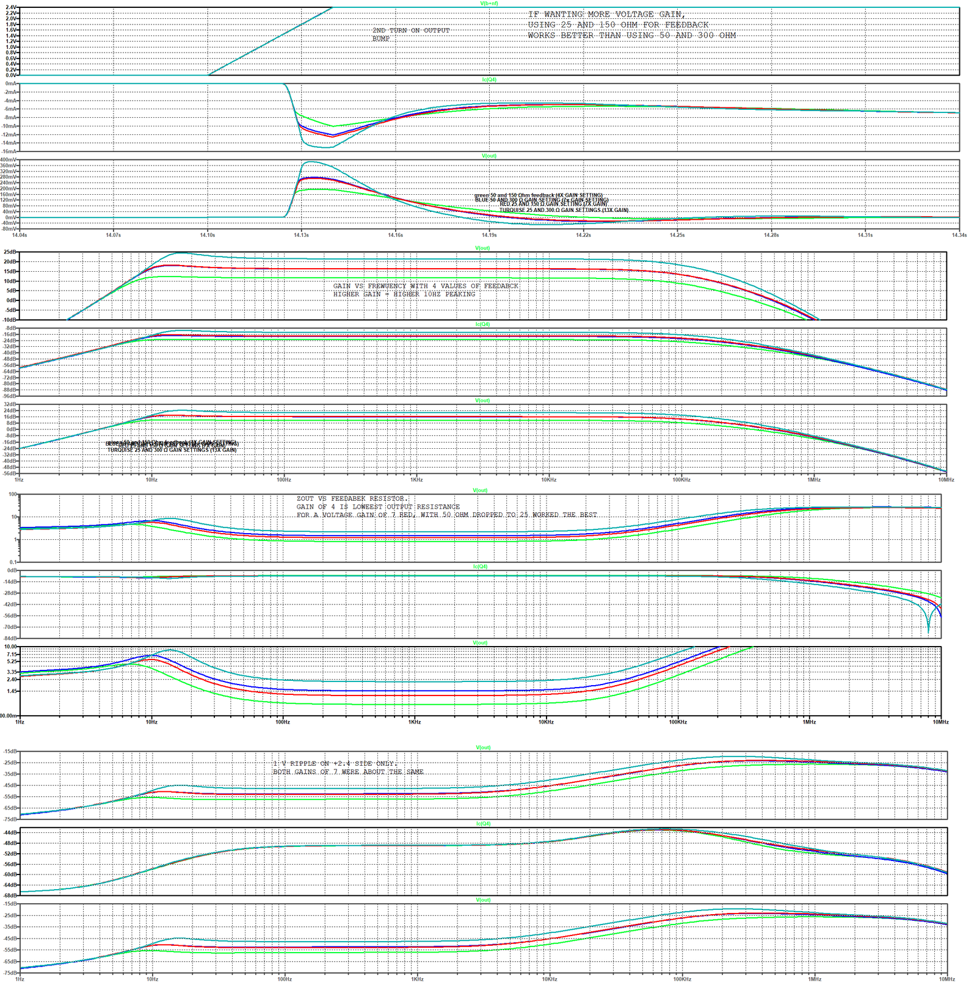Select the V(out) label above the 25dB gain plot
Image resolution: width=977 pixels, height=999 pixels.
[482, 249]
